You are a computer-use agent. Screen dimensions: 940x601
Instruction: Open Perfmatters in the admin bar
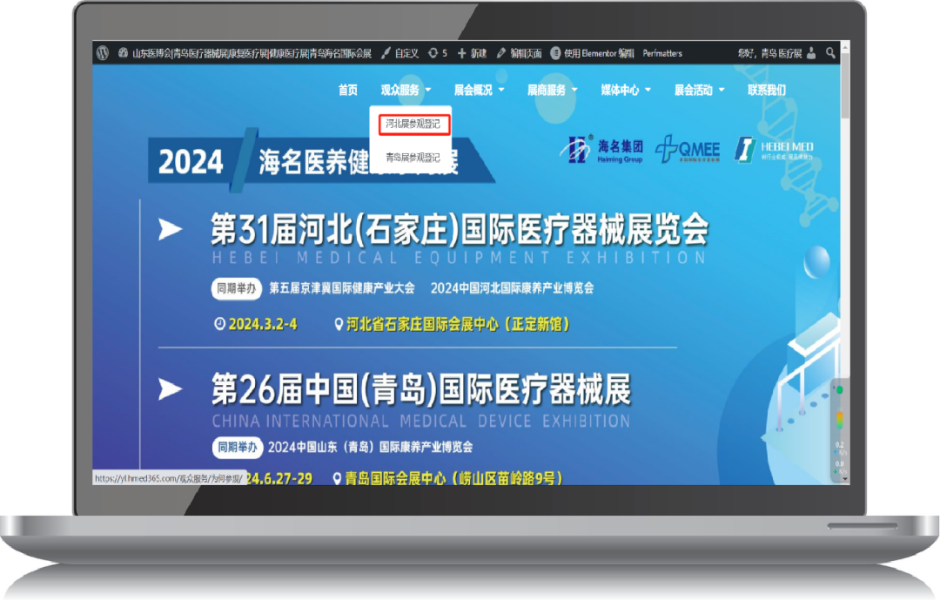tap(662, 53)
